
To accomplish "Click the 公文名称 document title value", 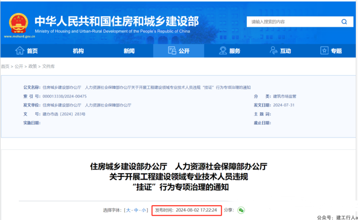I will pos(147,88).
